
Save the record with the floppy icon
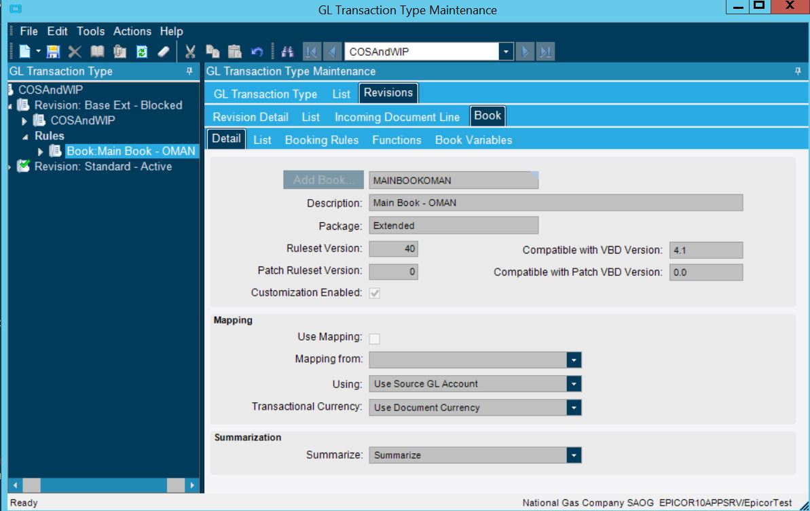pyautogui.click(x=53, y=51)
